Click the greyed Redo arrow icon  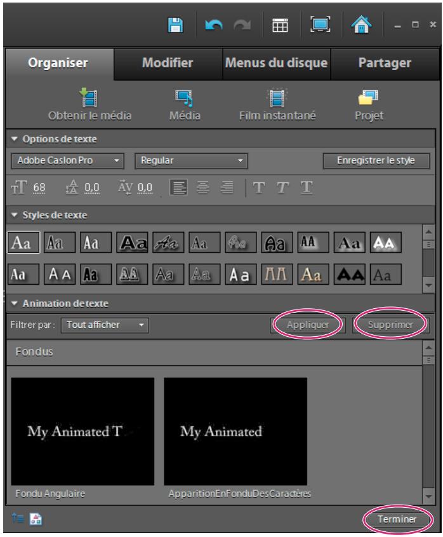(242, 25)
